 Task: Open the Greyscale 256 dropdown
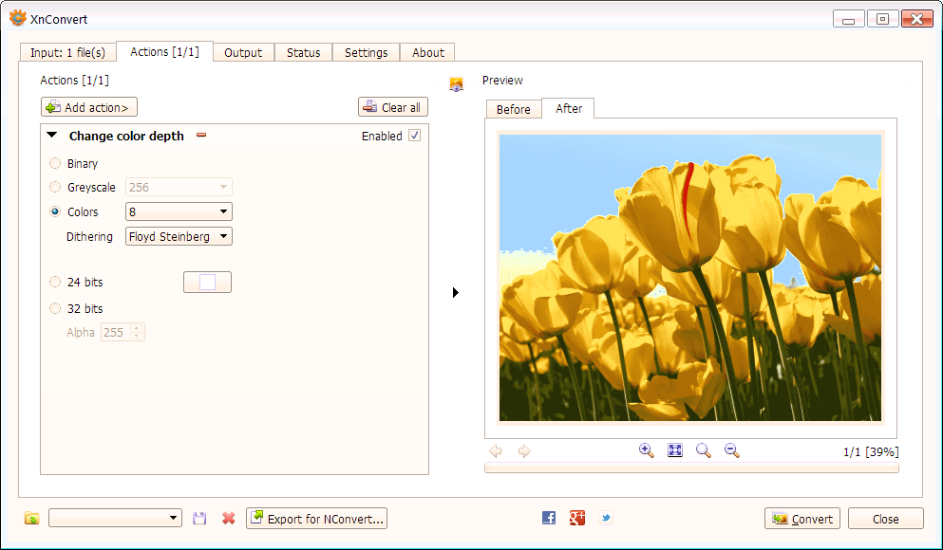pos(179,188)
